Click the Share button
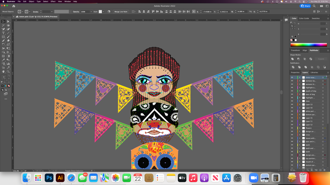The image size is (330, 185). [x=306, y=6]
